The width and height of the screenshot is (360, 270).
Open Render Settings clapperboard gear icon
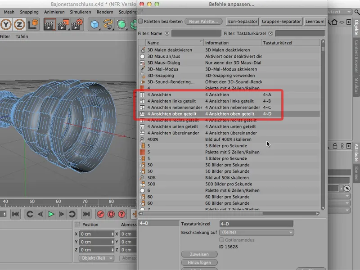pos(77,24)
